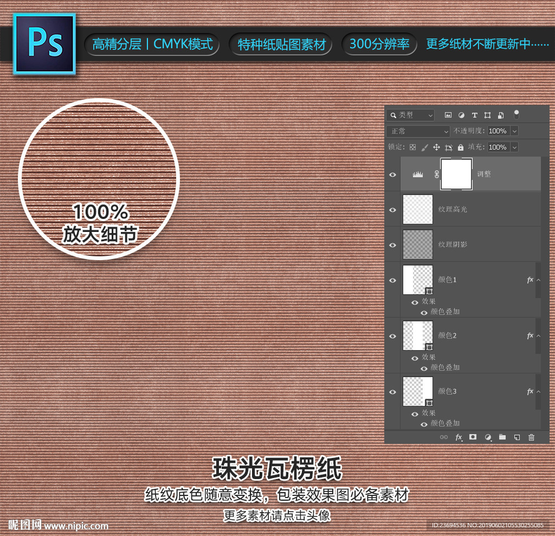Click the create new layer icon

coord(517,437)
